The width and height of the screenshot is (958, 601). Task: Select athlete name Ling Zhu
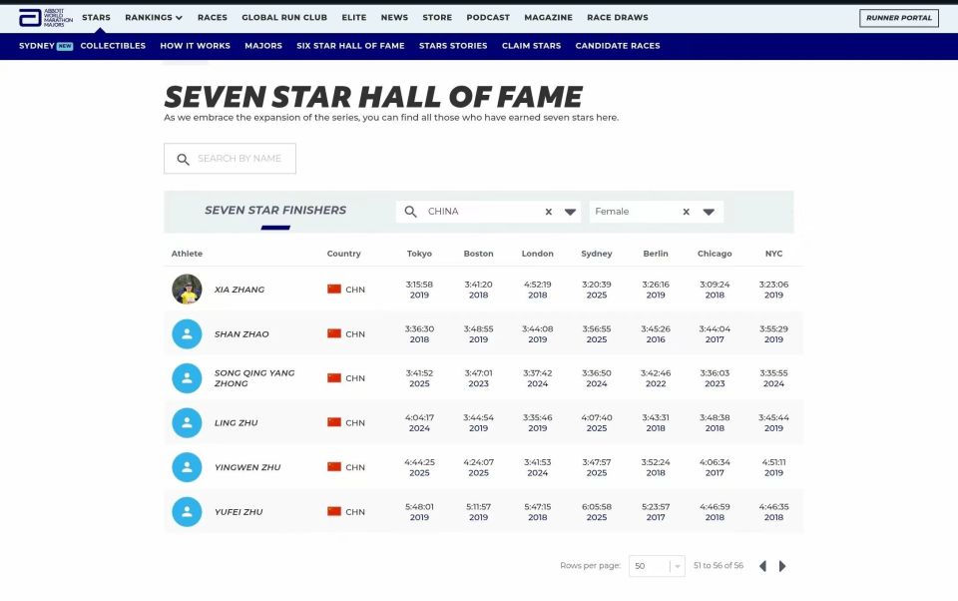click(x=236, y=423)
